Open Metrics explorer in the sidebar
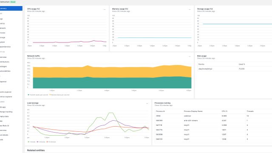272x153 pixels. 6,96
